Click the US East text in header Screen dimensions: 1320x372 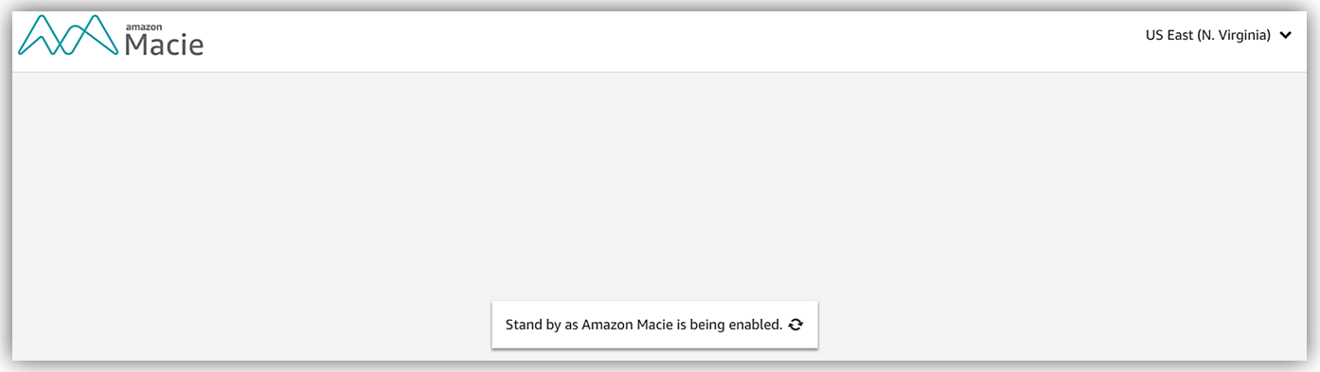[x=1168, y=36]
